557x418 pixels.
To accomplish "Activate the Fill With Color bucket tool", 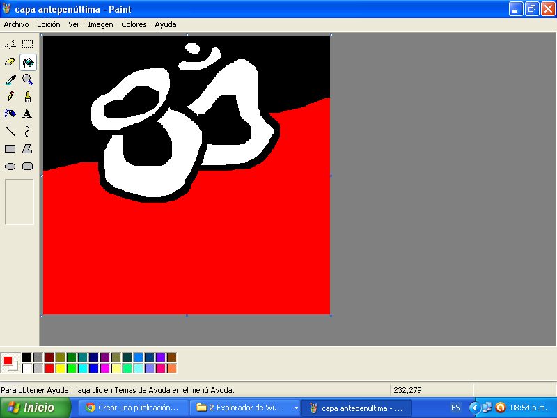I will pos(28,62).
